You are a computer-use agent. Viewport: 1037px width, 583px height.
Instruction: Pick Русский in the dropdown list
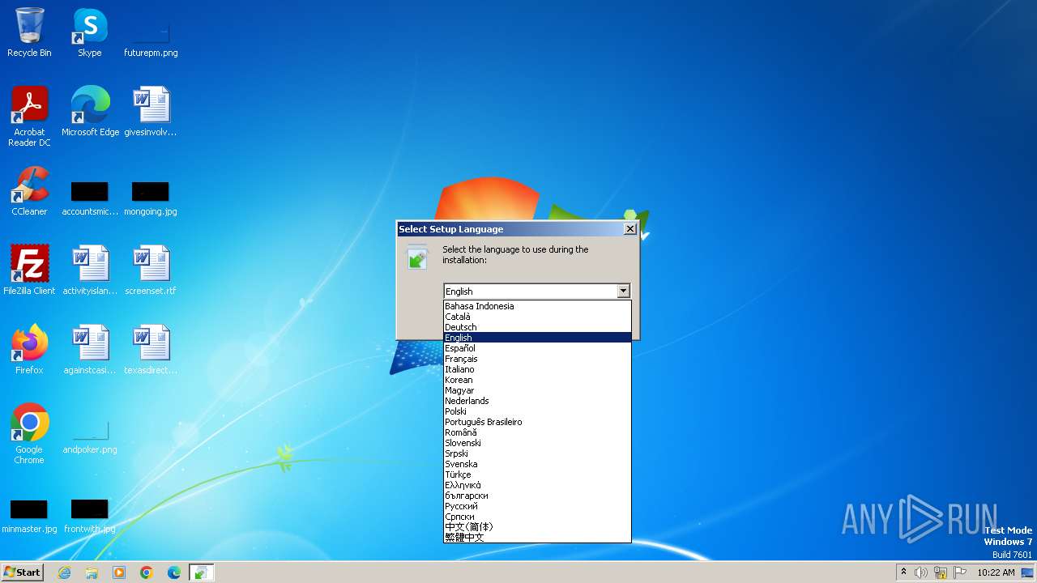click(x=537, y=506)
